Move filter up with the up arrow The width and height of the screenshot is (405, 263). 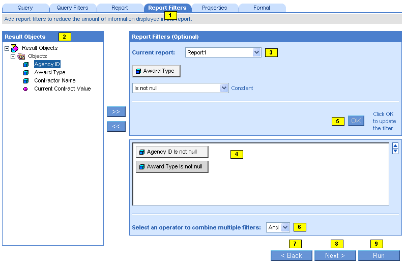tap(395, 145)
